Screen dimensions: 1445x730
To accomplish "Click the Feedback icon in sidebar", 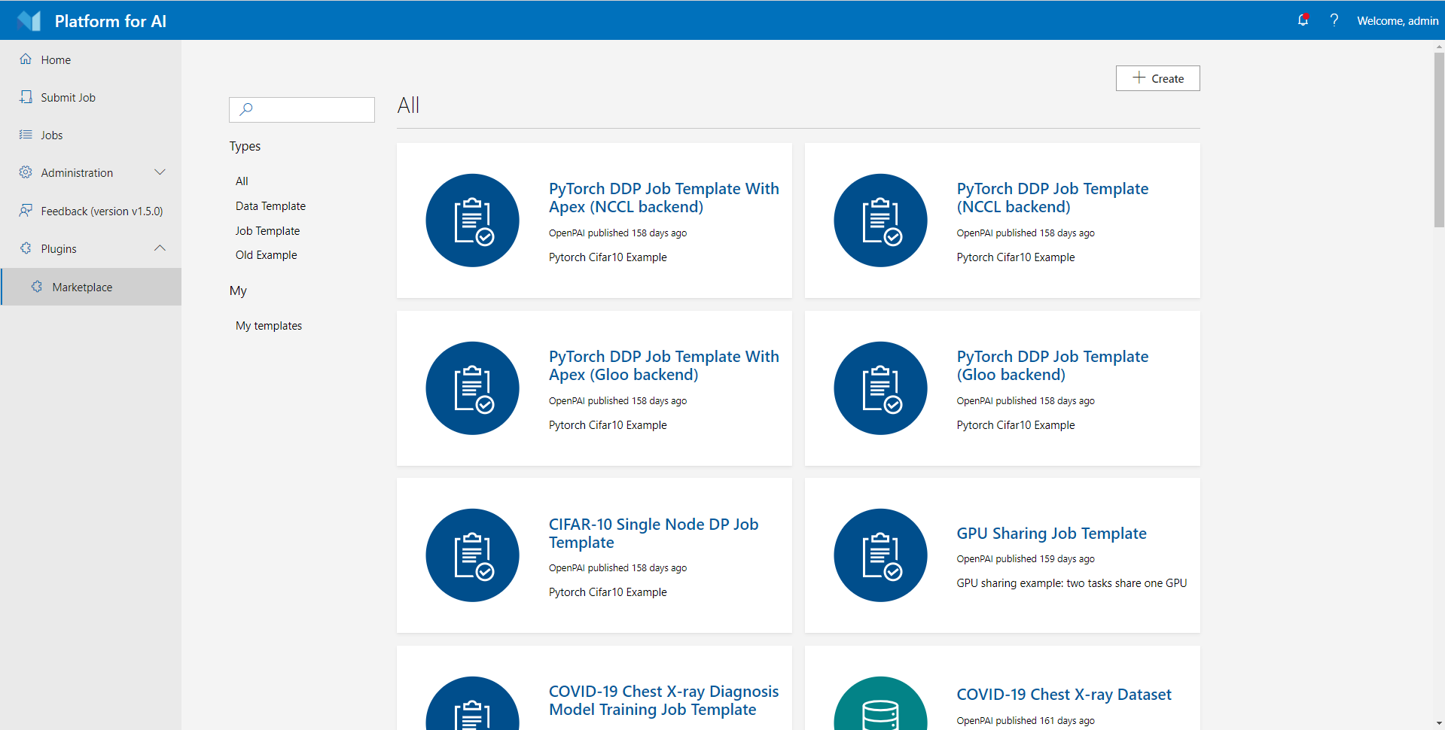I will (x=26, y=211).
